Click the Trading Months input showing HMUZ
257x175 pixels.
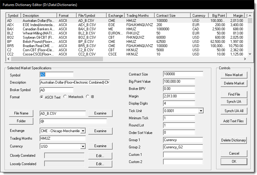click(62, 138)
